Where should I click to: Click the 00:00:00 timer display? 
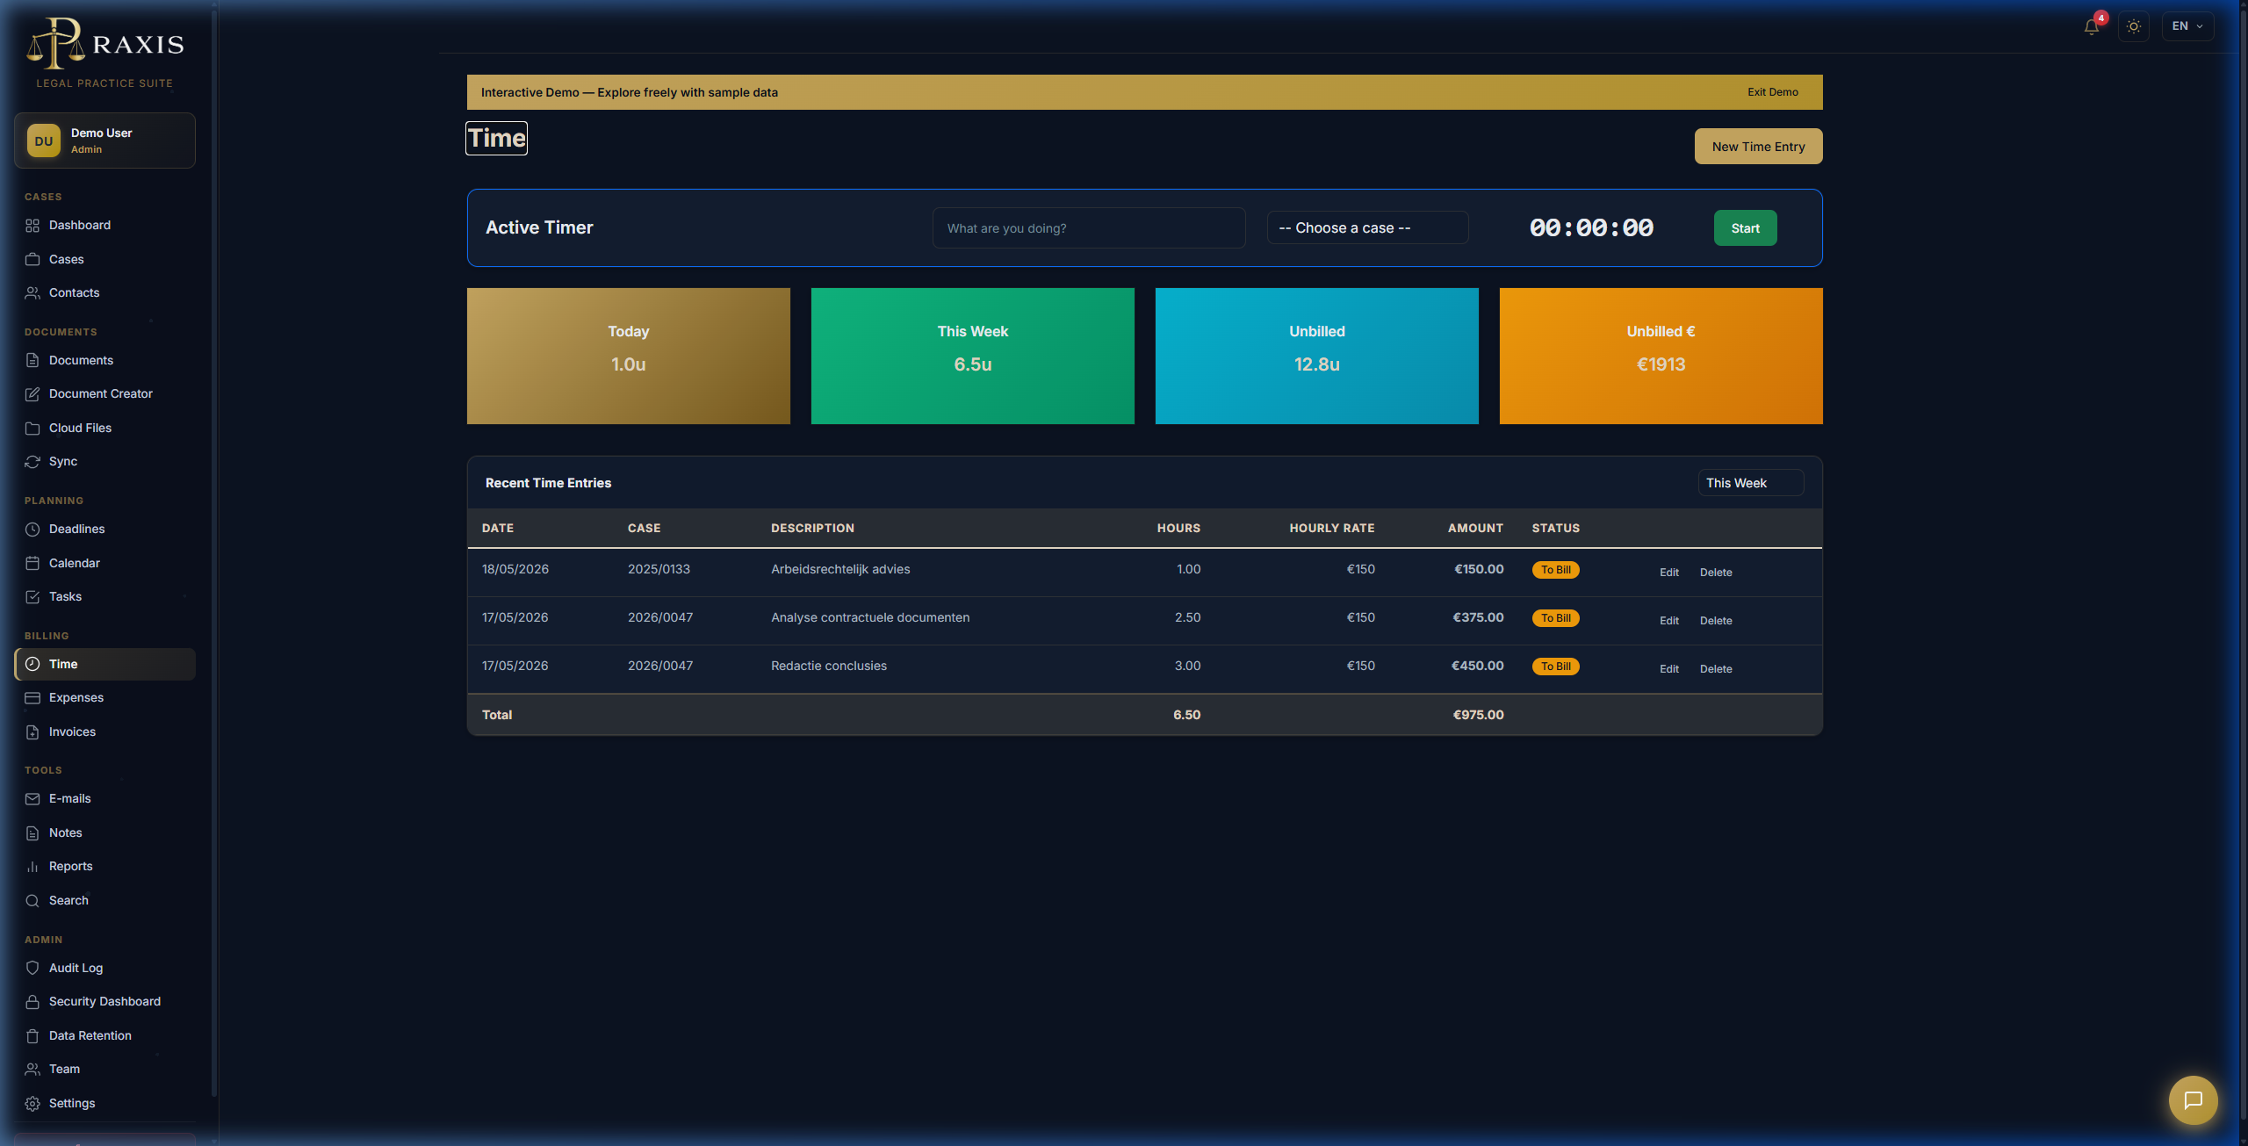(x=1591, y=228)
